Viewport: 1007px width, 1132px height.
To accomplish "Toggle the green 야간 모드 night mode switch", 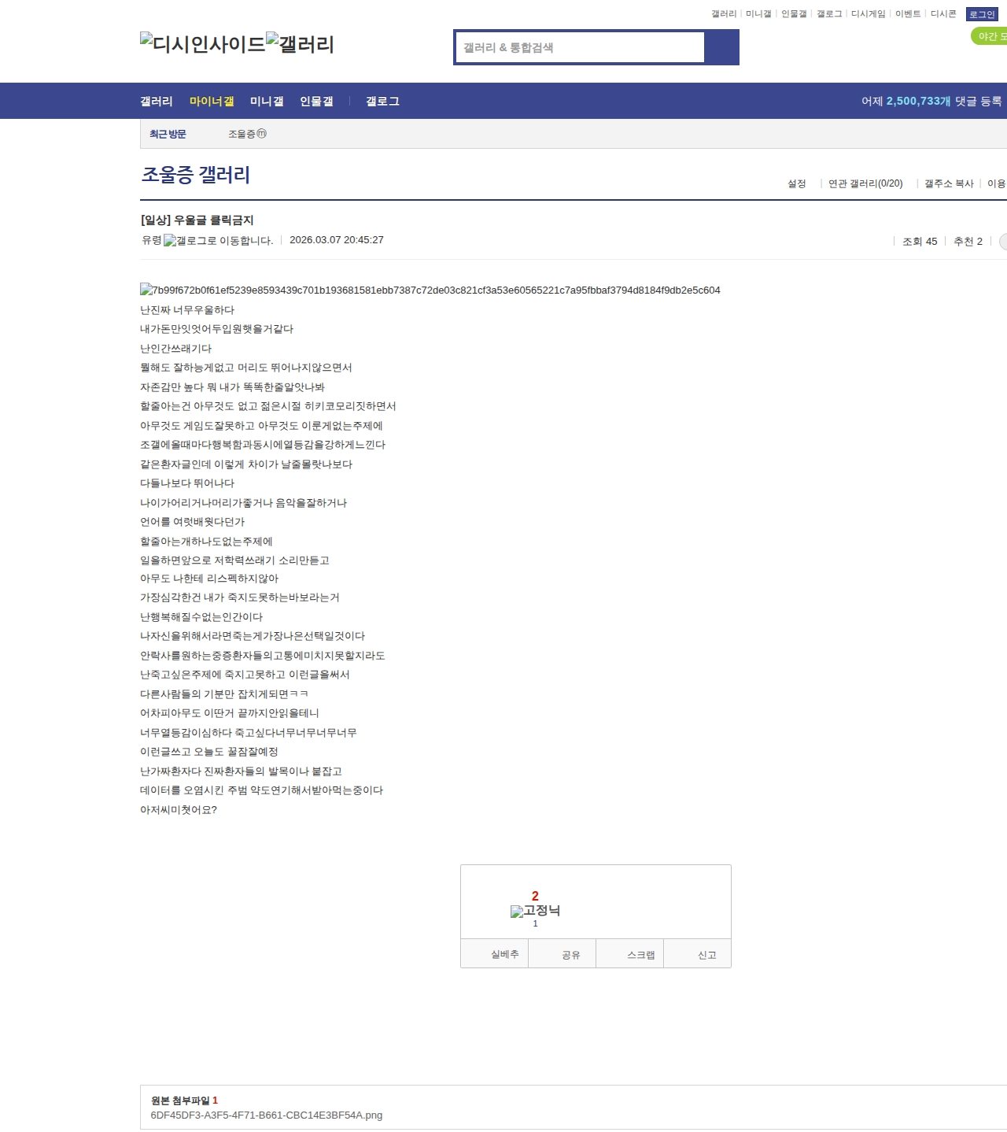I will pyautogui.click(x=990, y=36).
